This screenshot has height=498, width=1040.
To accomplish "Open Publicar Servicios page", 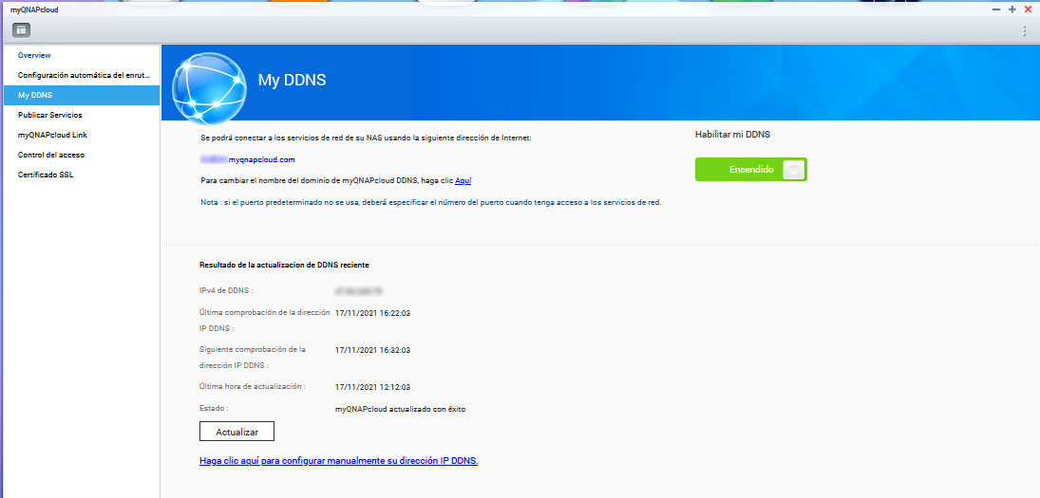I will (49, 115).
